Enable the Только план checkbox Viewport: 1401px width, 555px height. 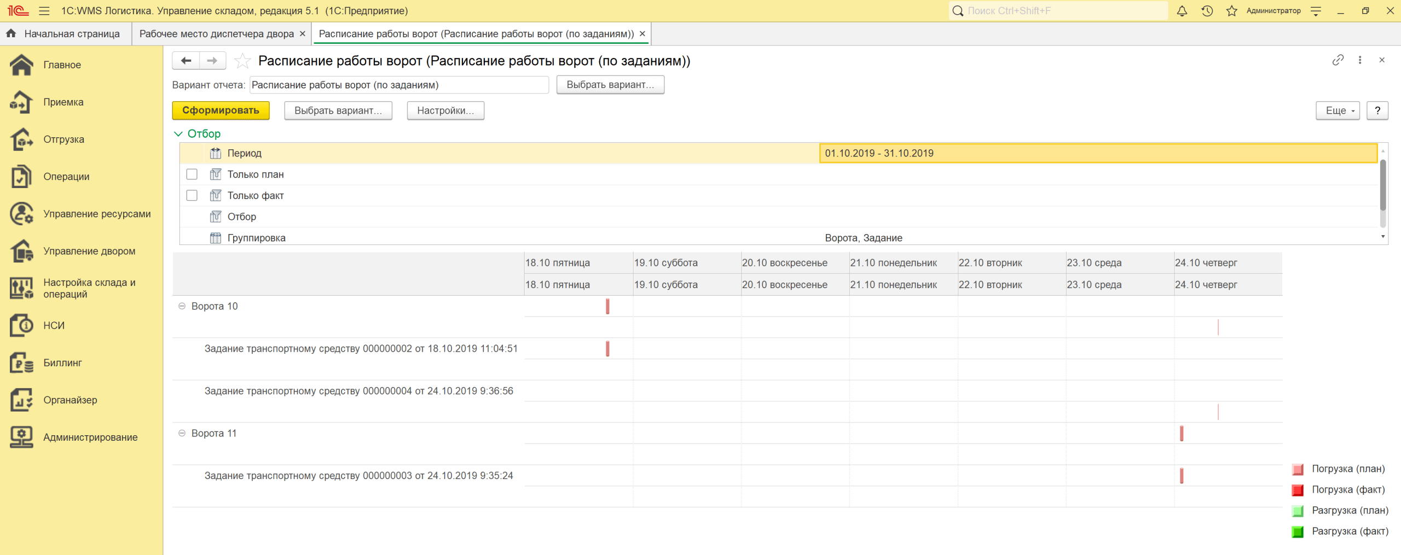192,174
